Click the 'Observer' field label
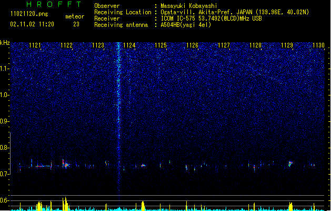The width and height of the screenshot is (331, 211). click(107, 6)
